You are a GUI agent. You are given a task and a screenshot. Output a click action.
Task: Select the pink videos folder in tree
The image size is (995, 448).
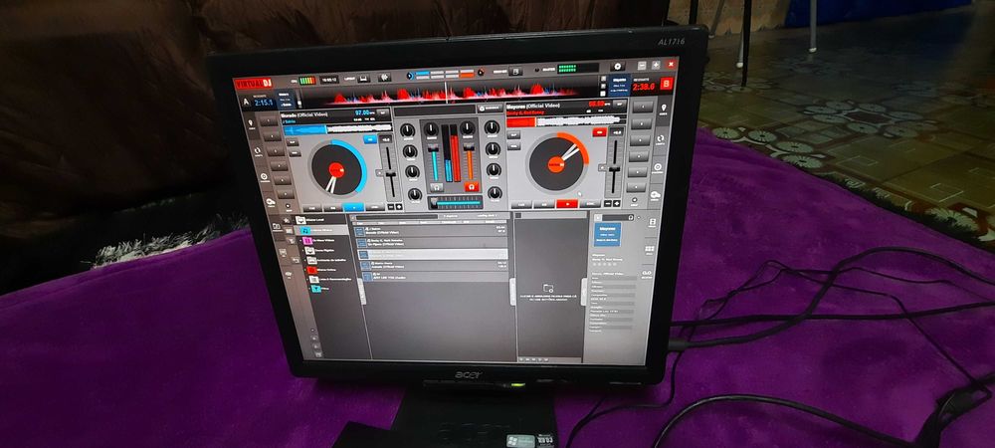(x=307, y=241)
